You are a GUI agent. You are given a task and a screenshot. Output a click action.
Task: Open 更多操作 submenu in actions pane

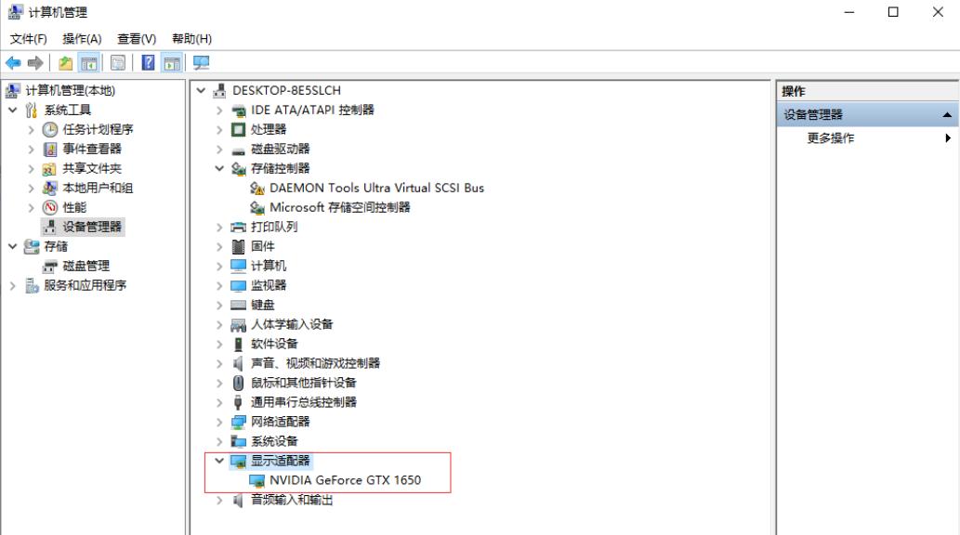coord(867,138)
